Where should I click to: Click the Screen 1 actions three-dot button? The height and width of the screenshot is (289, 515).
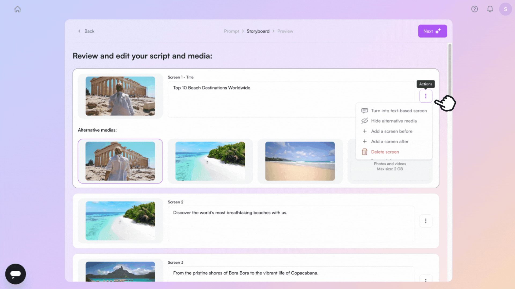426,96
